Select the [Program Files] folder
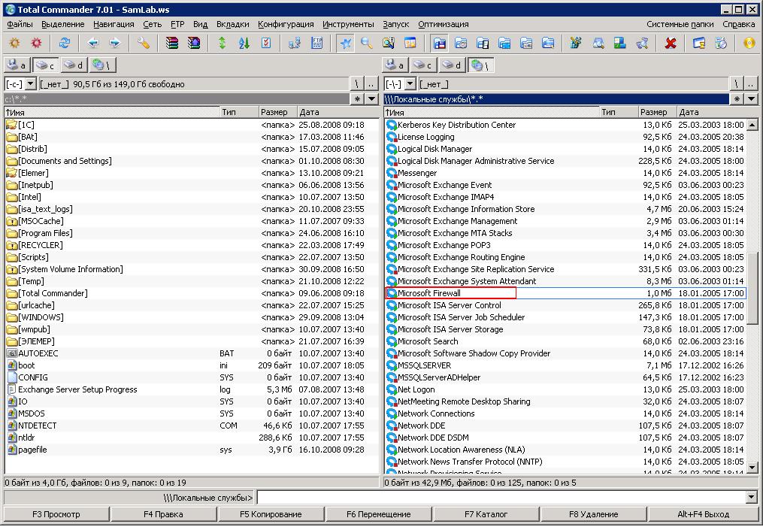 tap(191, 233)
